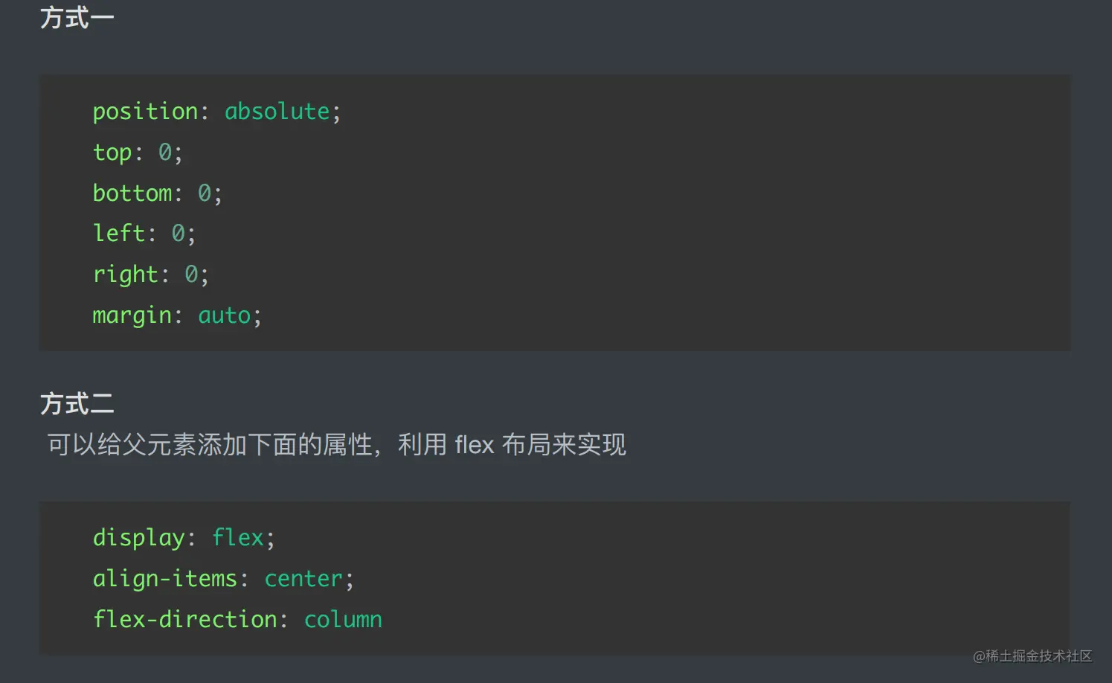
Task: Click the "bottom: 0;" code line
Action: 157,193
